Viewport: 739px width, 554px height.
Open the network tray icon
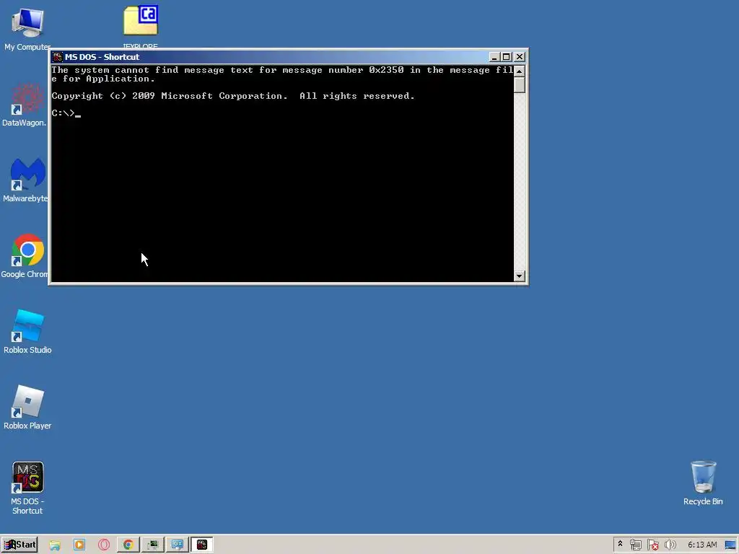click(x=635, y=545)
